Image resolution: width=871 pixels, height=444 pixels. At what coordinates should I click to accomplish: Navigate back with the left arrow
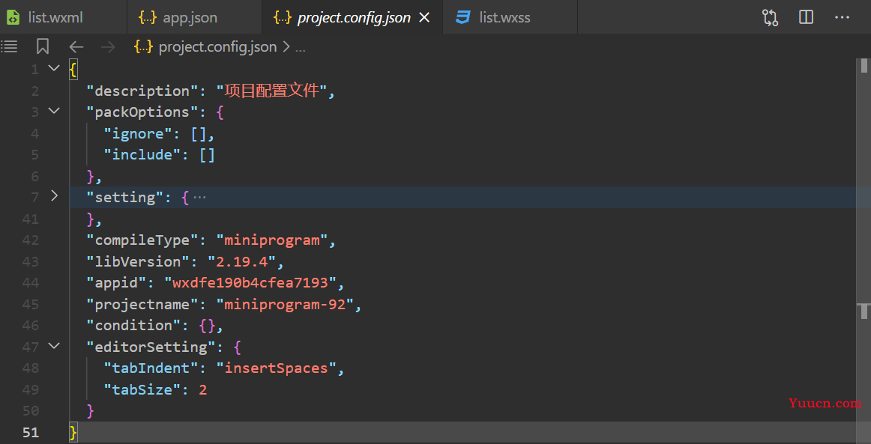(76, 47)
